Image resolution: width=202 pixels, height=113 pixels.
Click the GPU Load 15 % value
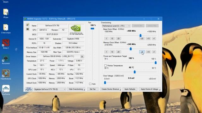[x=42, y=70]
